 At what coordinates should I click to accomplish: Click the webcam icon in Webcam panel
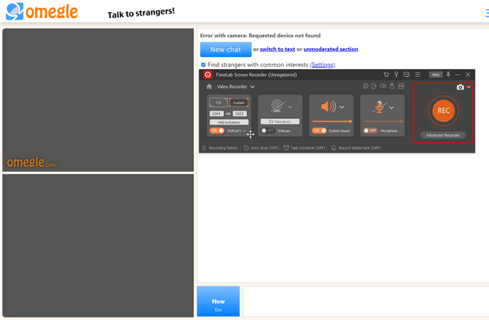pyautogui.click(x=278, y=106)
